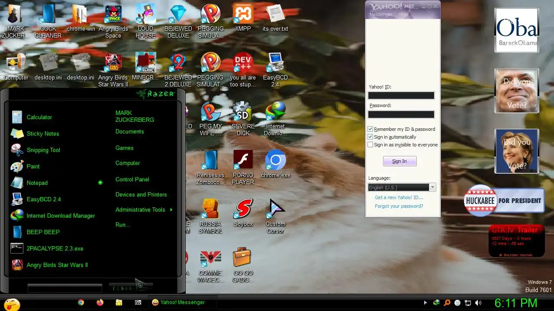
Task: Click the Yahoo! ID input field
Action: (401, 95)
